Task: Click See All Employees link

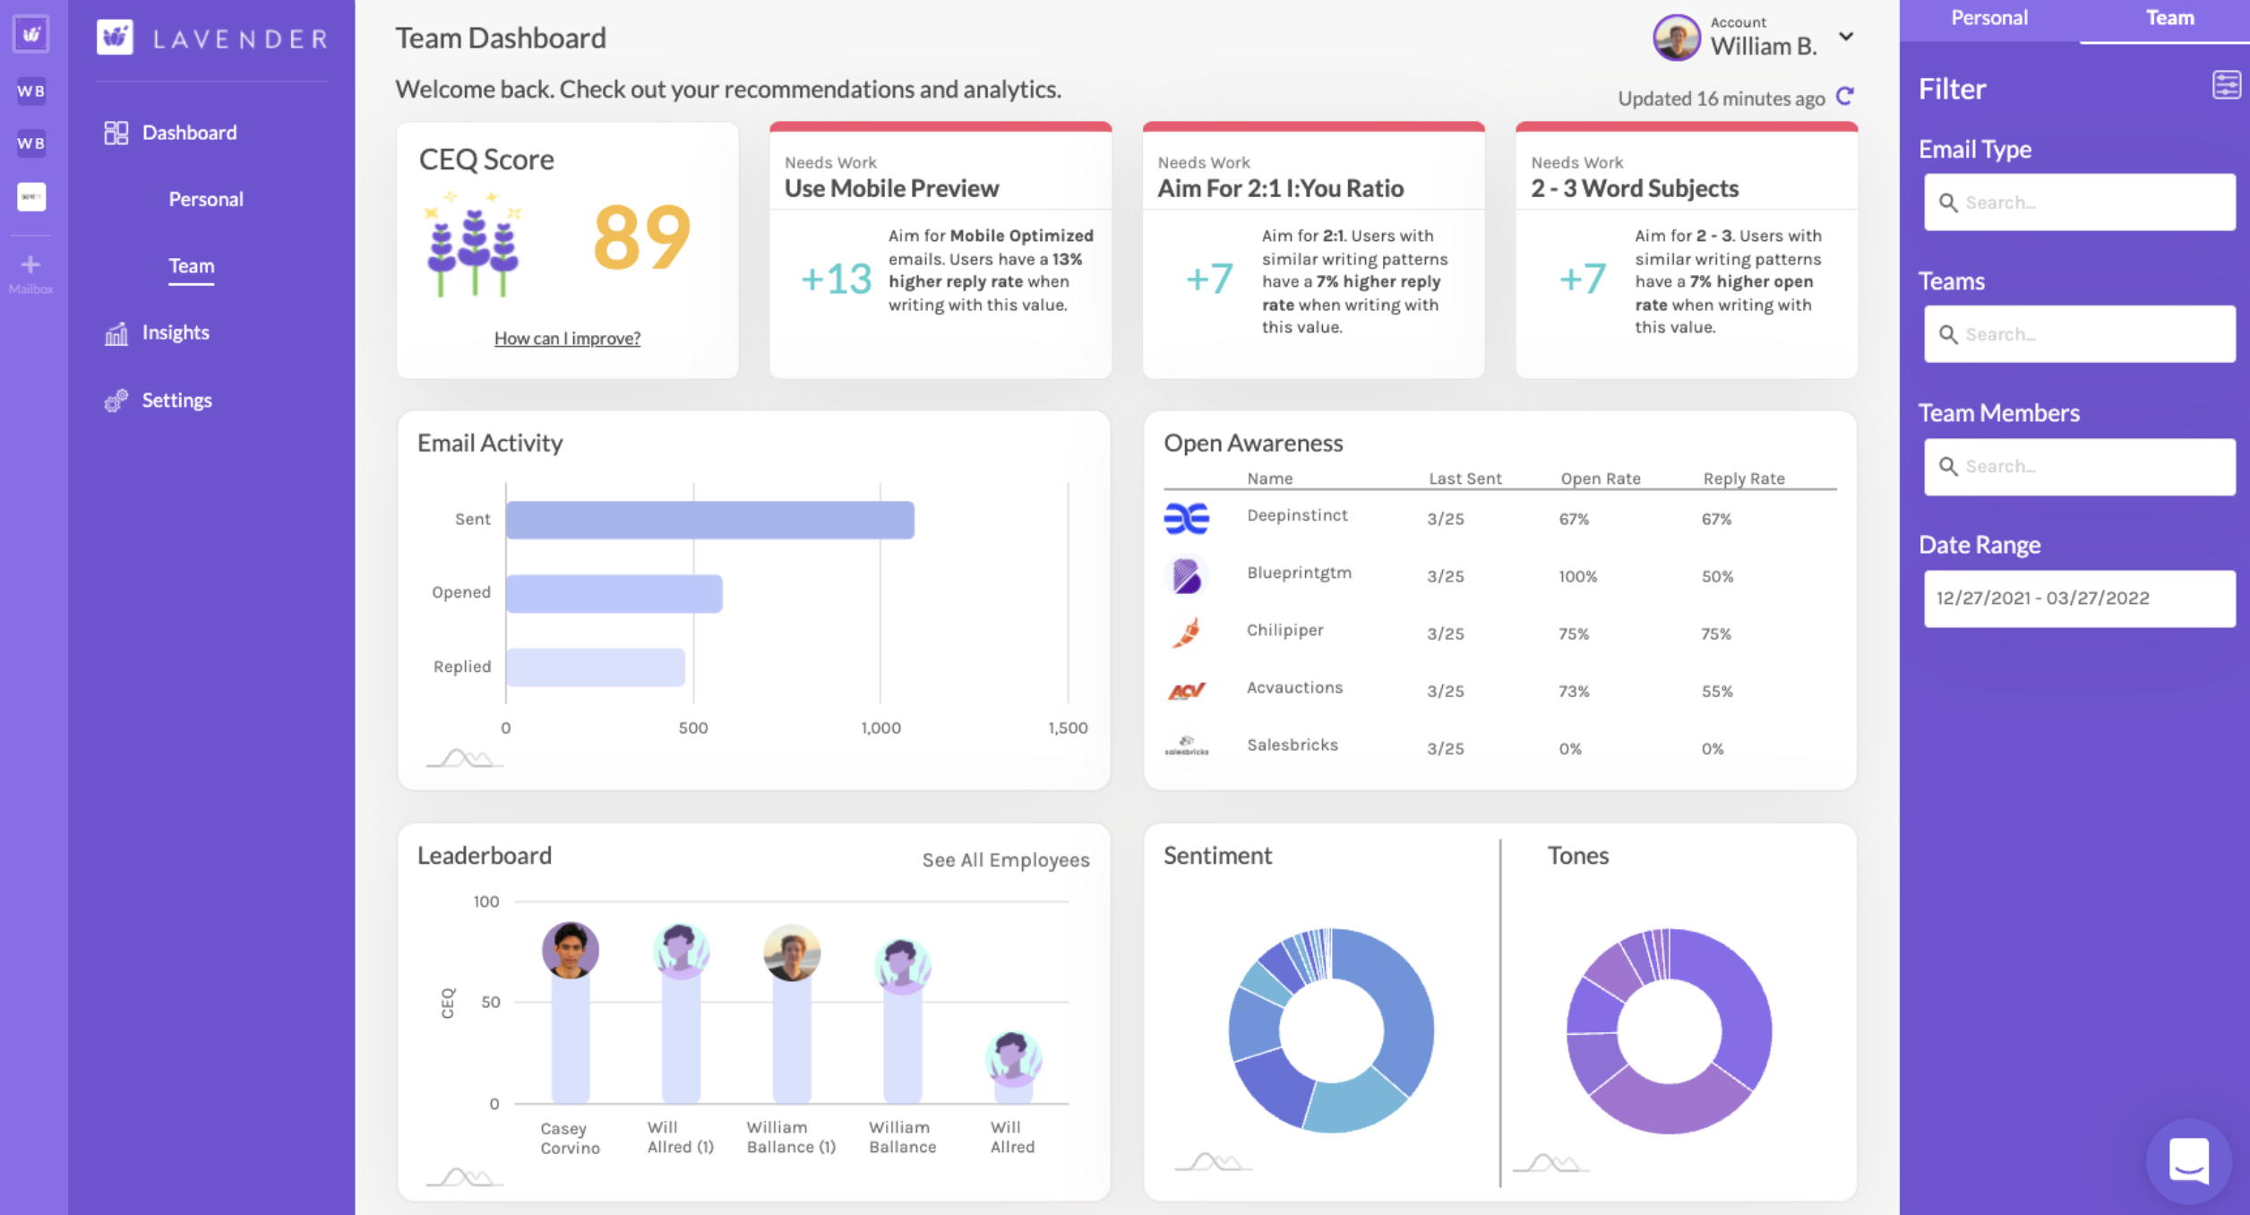Action: tap(1005, 860)
